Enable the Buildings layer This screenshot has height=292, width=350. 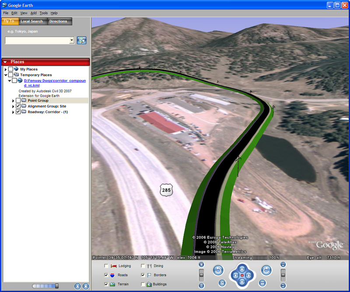coord(142,284)
